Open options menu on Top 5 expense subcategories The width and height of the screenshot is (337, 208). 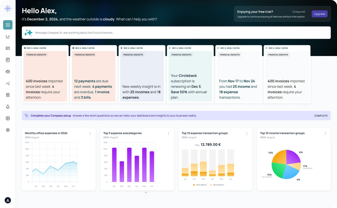pos(168,133)
